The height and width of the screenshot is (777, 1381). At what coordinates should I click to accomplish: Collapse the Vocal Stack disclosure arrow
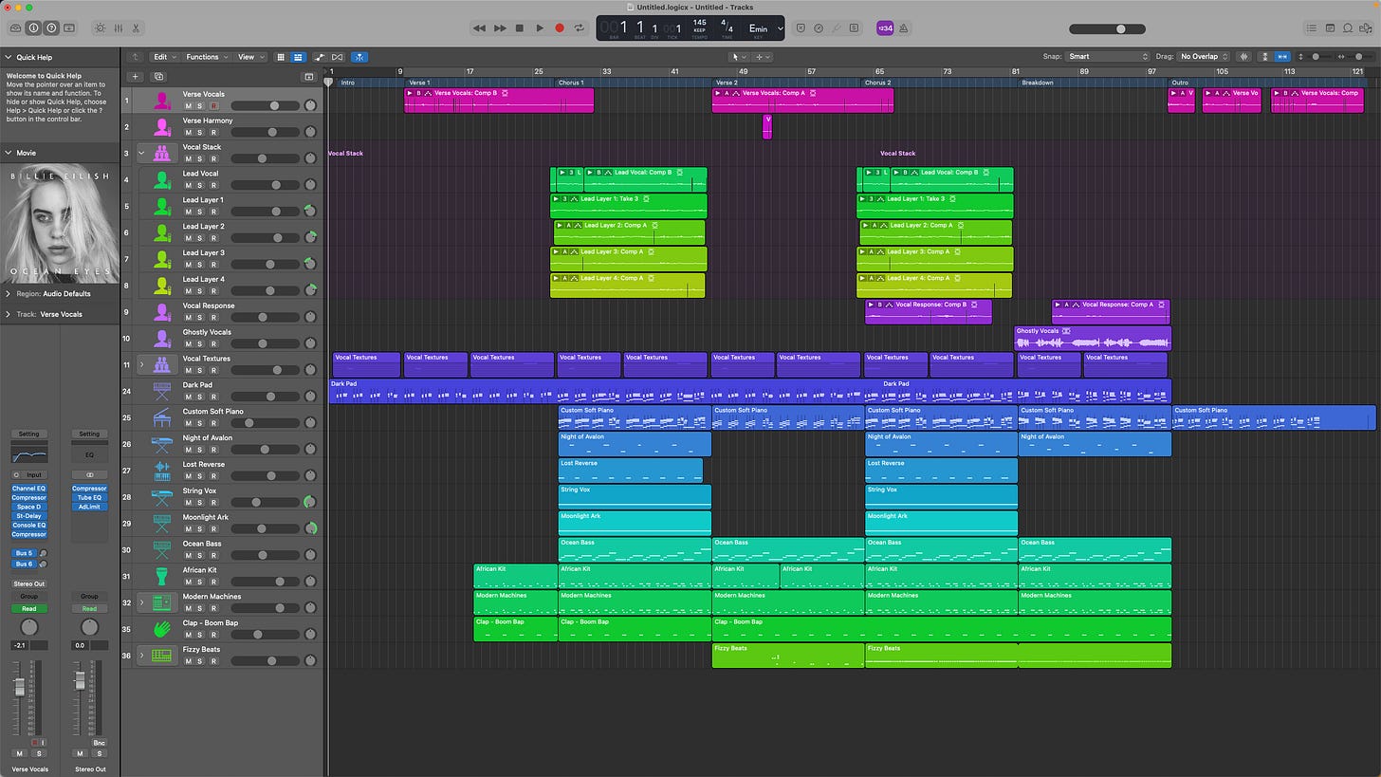coord(141,152)
